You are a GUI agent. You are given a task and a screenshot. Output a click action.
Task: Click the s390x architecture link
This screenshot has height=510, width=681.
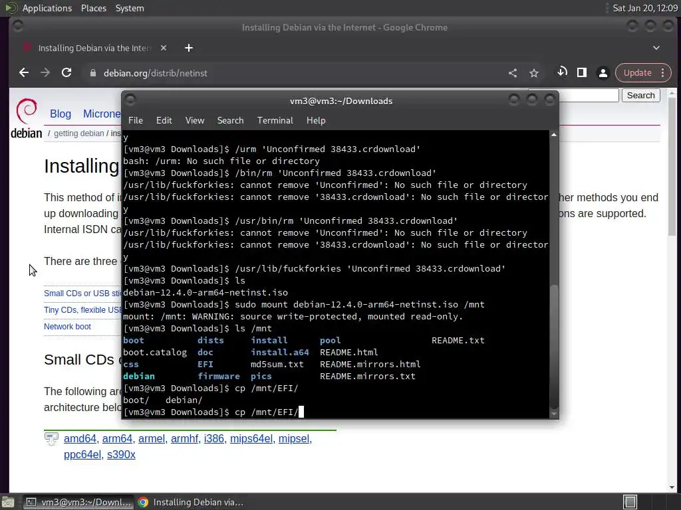(x=121, y=454)
